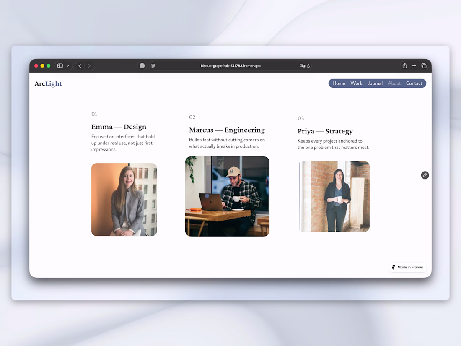The height and width of the screenshot is (346, 461).
Task: Click text 'Focused on interfaces that hold'
Action: coord(123,137)
